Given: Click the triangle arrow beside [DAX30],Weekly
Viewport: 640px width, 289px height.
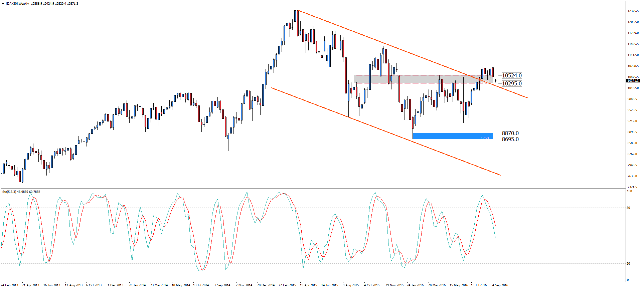Looking at the screenshot, I should click(x=3, y=4).
